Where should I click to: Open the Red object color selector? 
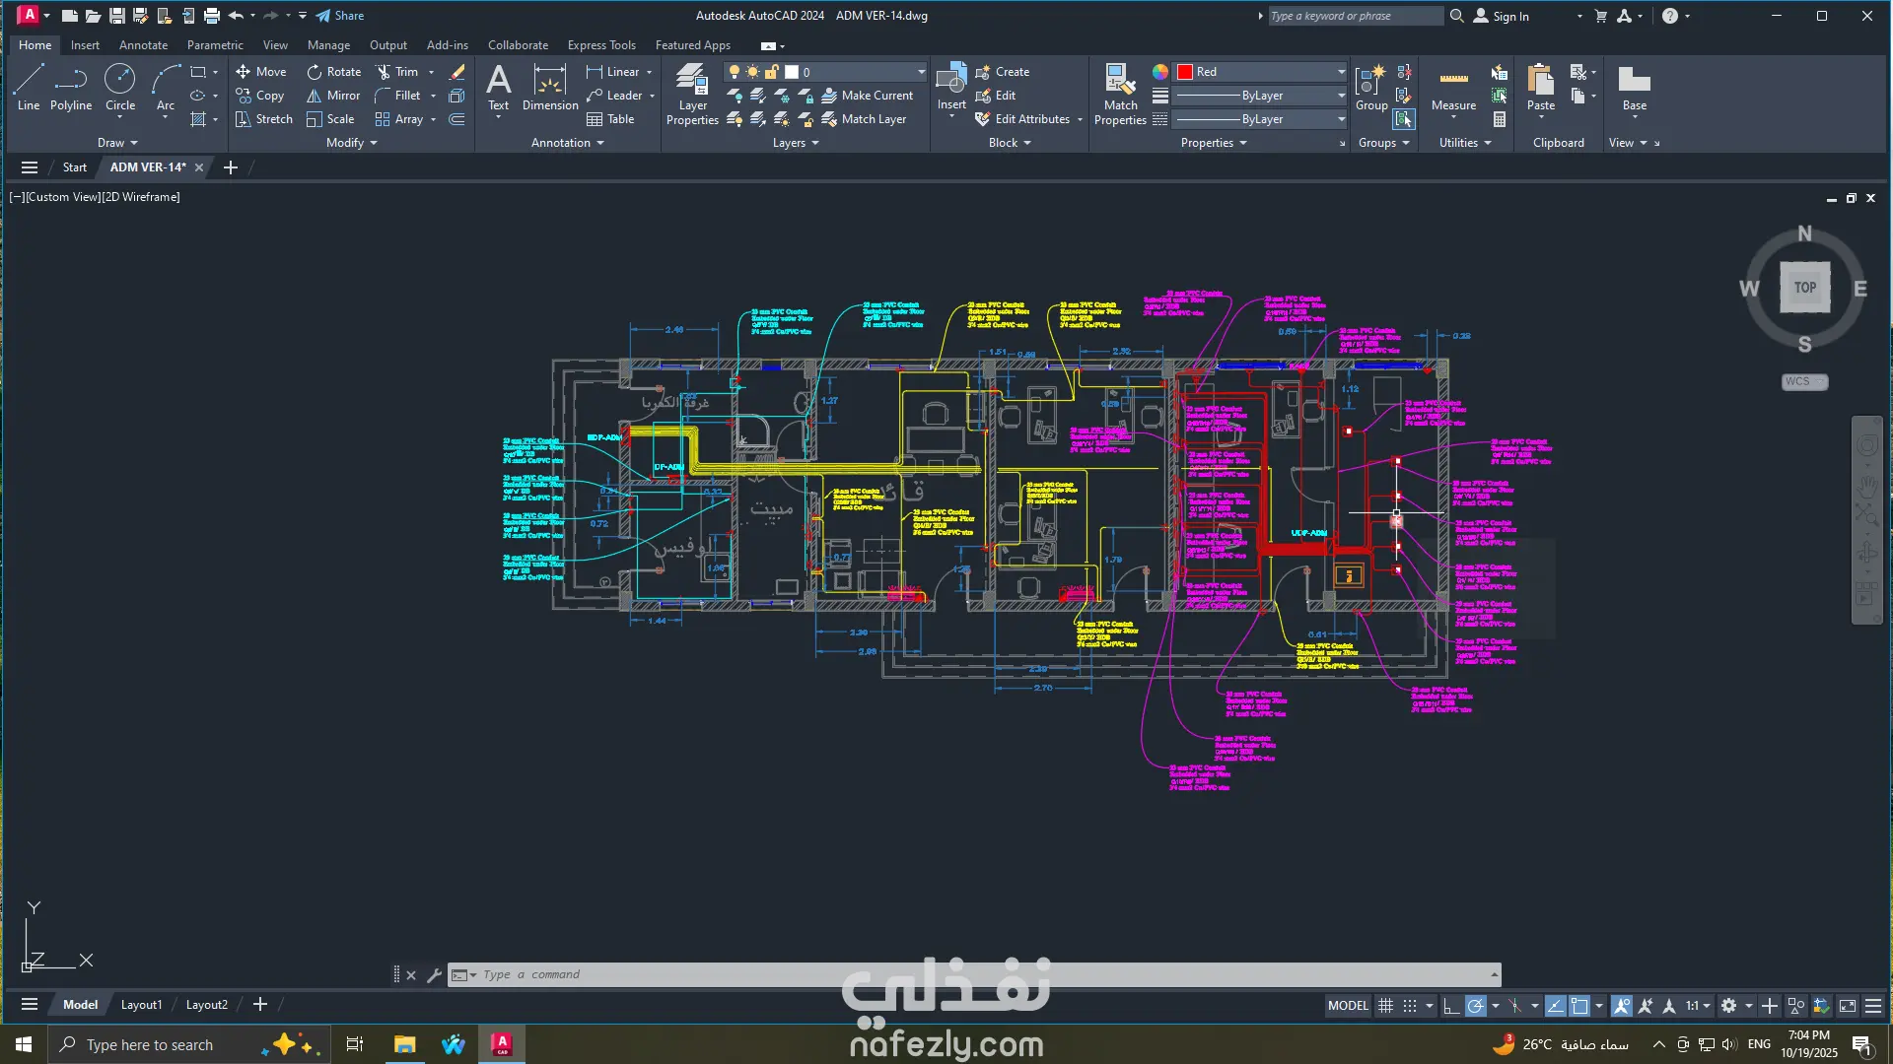point(1261,72)
